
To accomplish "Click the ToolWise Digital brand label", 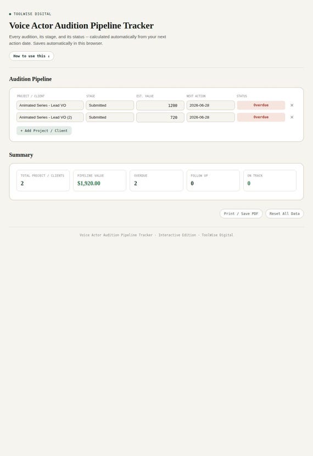I will coord(32,14).
